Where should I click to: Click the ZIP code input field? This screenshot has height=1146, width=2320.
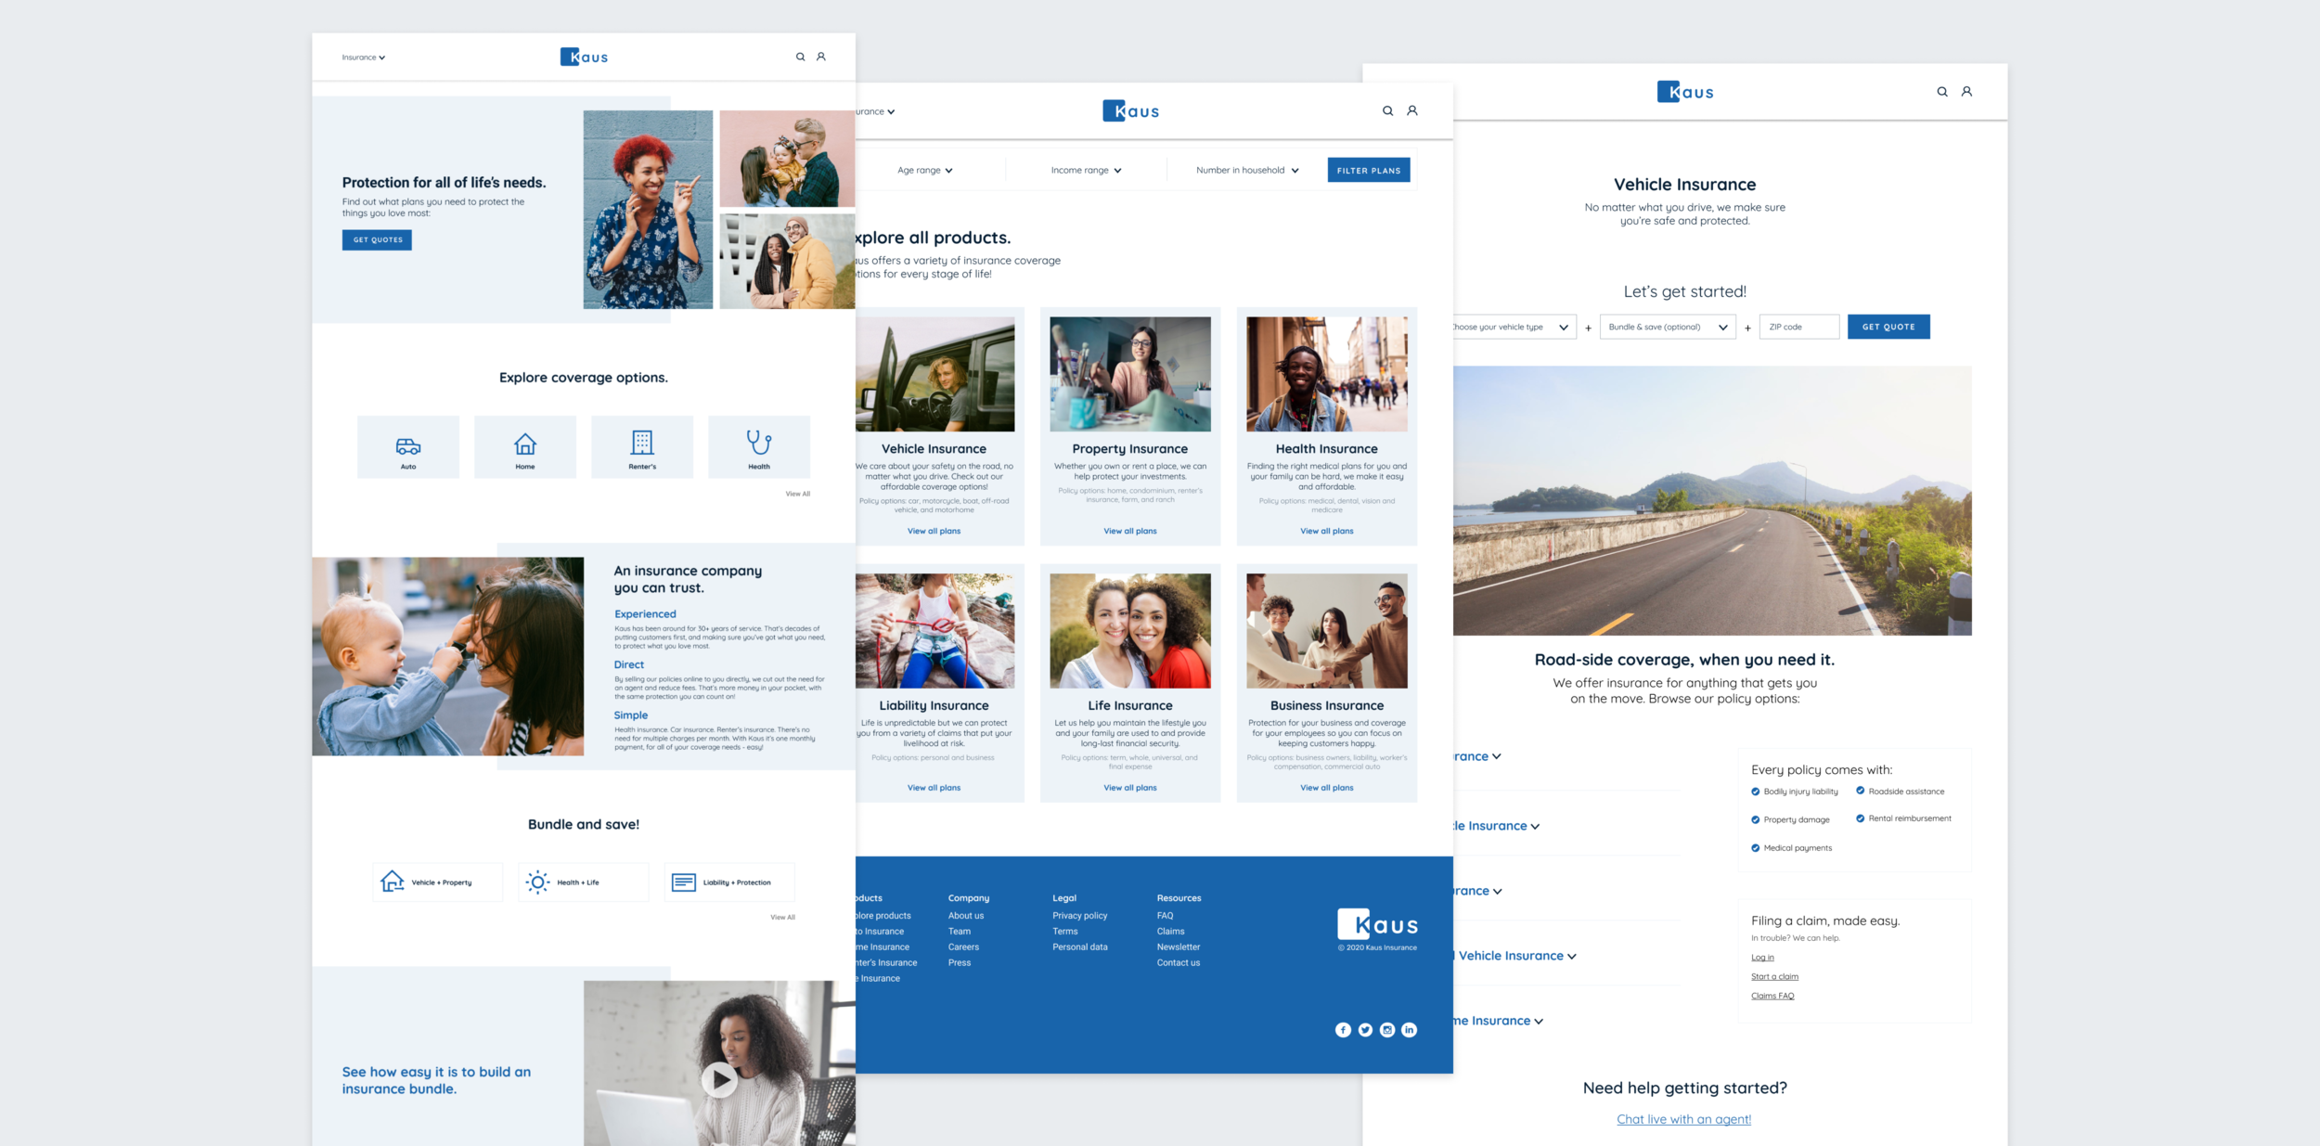[x=1798, y=327]
